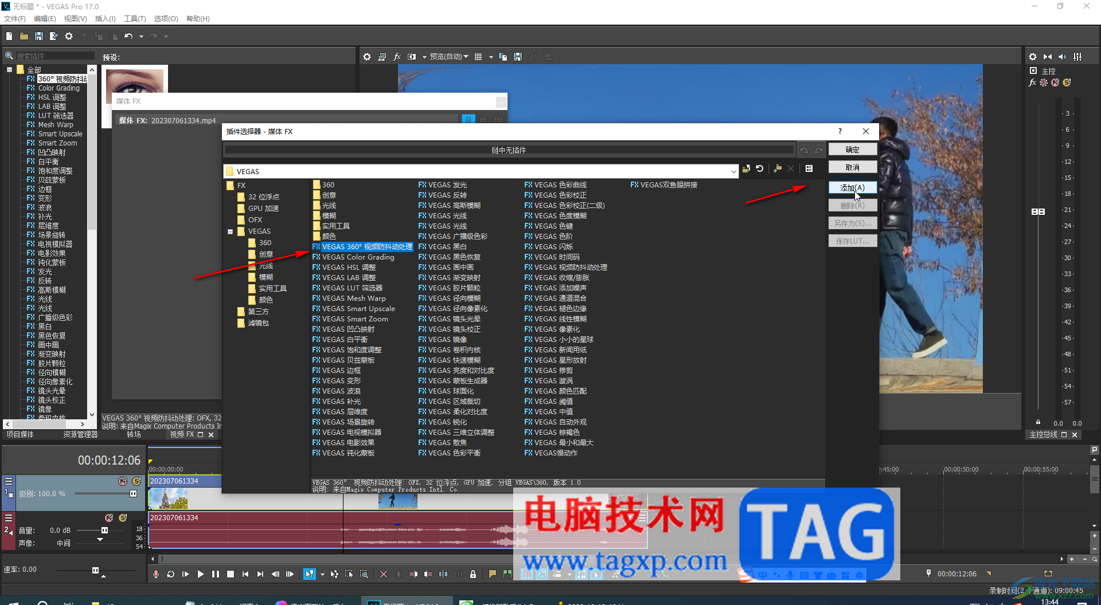This screenshot has width=1101, height=605.
Task: Toggle master bus automation settings
Action: click(1044, 82)
